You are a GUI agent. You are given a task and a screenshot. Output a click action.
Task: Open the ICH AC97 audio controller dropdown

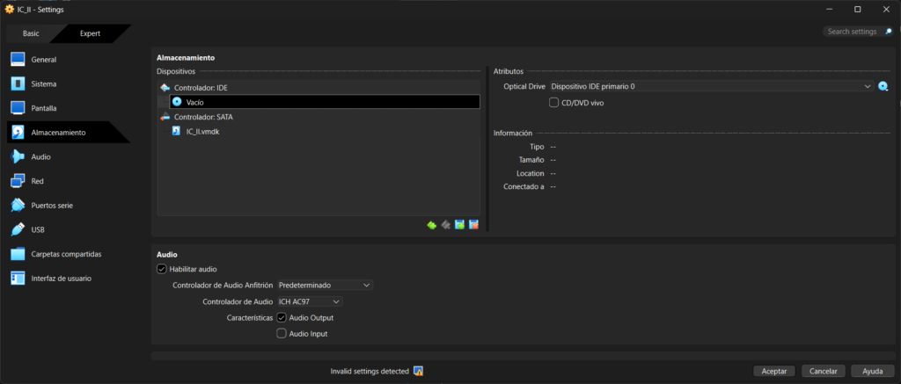310,301
